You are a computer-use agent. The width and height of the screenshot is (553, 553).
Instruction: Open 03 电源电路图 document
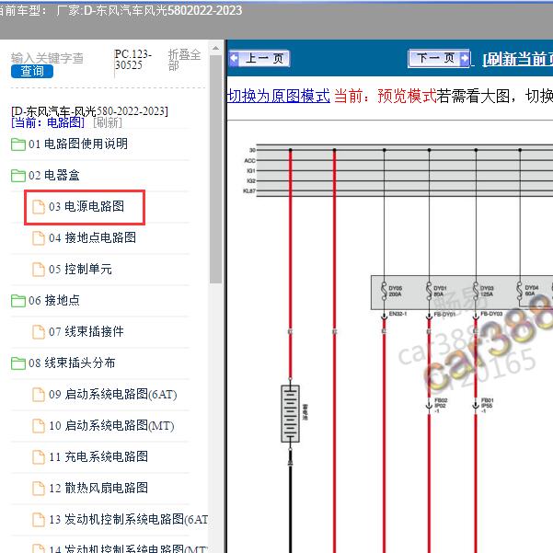click(x=86, y=206)
